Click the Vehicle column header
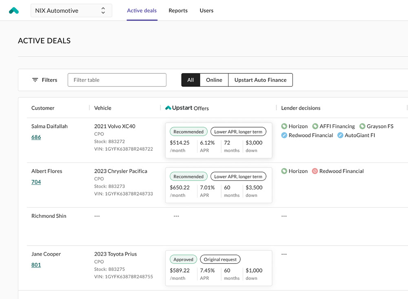Viewport: 408px width, 299px height. click(x=103, y=108)
